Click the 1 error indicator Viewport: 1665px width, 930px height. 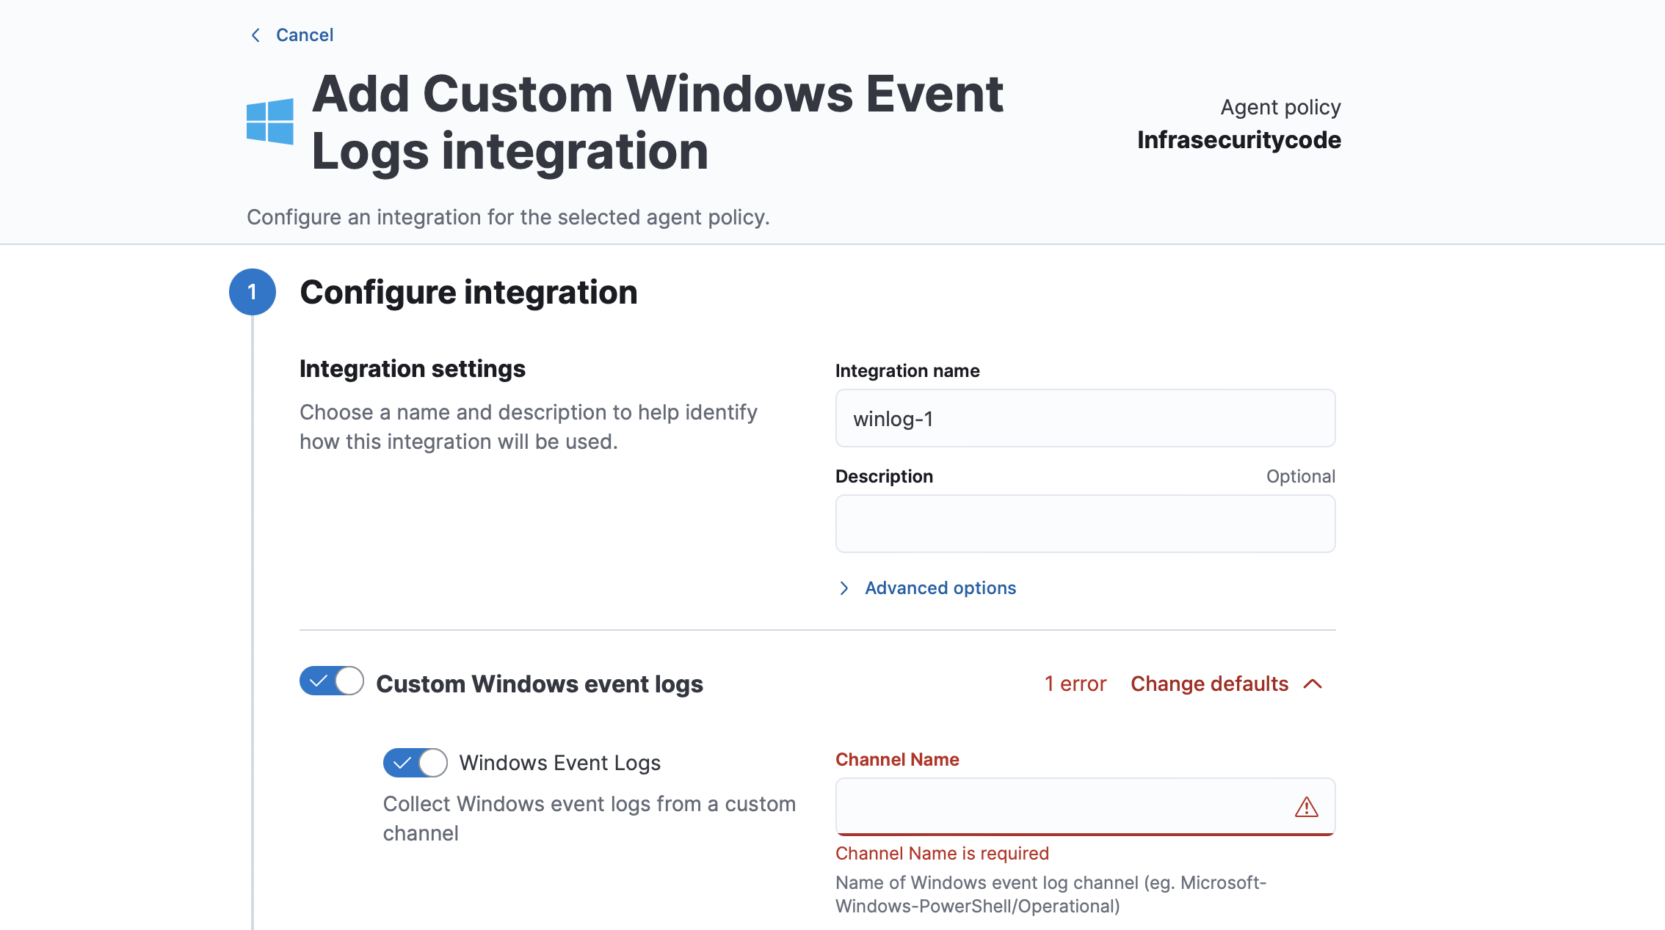pyautogui.click(x=1075, y=684)
